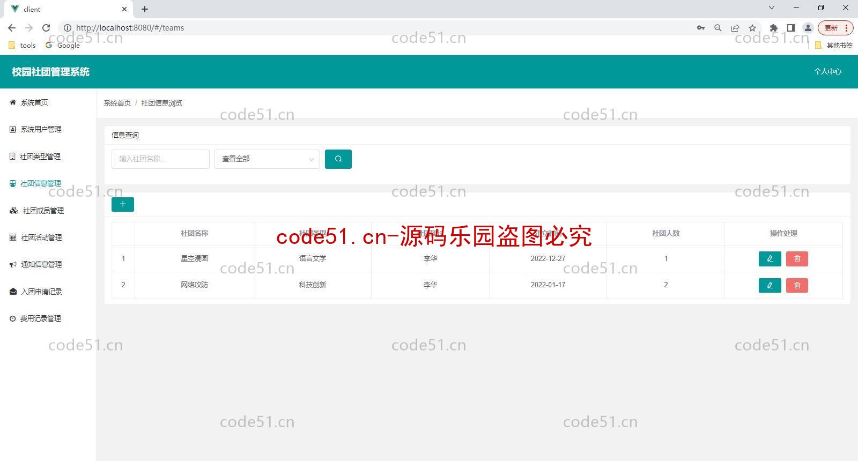Edit the 星空漫画 row

click(770, 259)
